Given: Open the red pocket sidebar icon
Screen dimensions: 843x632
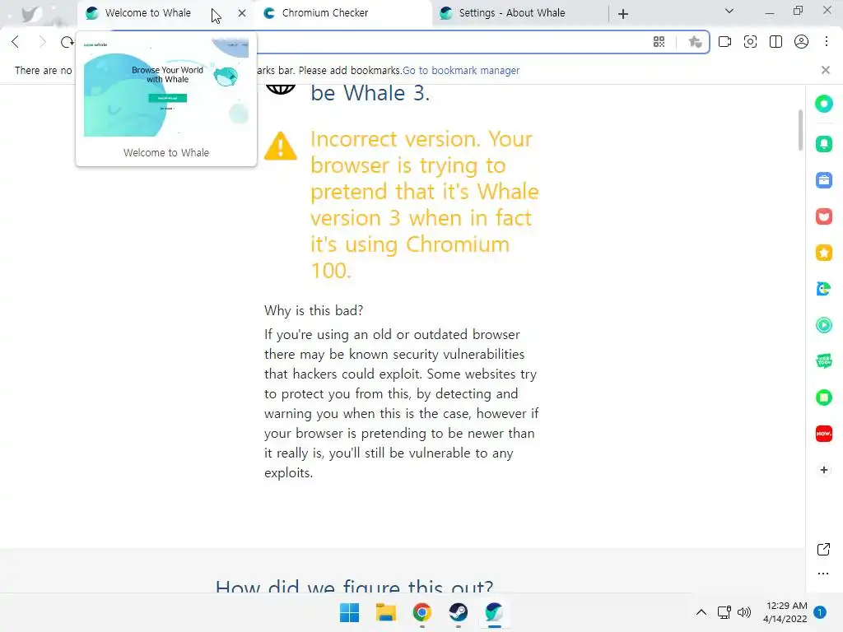Looking at the screenshot, I should coord(823,216).
